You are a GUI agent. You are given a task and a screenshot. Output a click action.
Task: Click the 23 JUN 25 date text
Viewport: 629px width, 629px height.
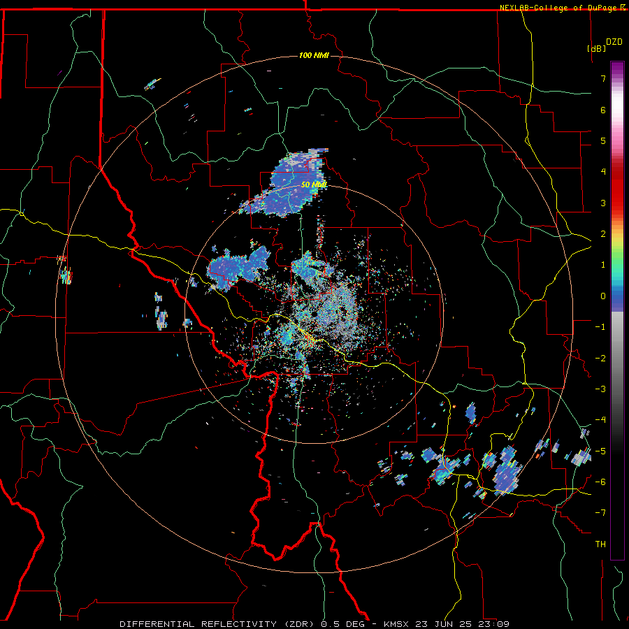click(443, 624)
